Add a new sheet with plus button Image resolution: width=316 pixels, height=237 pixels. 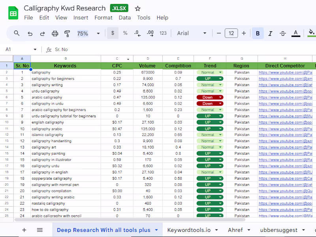(24, 230)
